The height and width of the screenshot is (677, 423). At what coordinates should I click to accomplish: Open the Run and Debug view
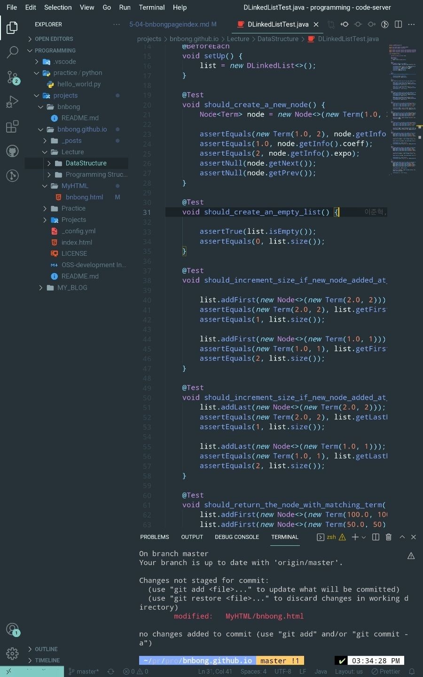pyautogui.click(x=12, y=102)
